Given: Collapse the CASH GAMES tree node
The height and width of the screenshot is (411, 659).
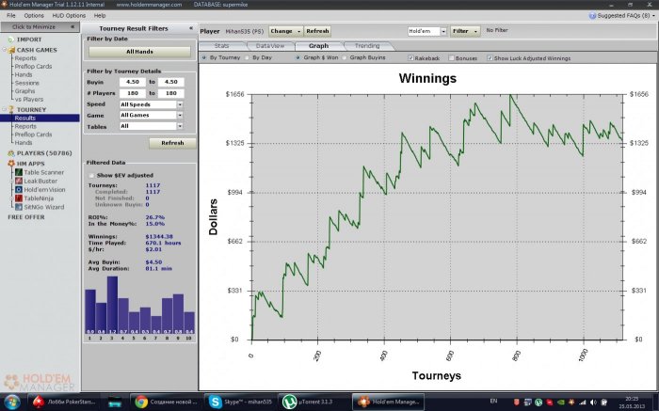Looking at the screenshot, I should (5, 50).
